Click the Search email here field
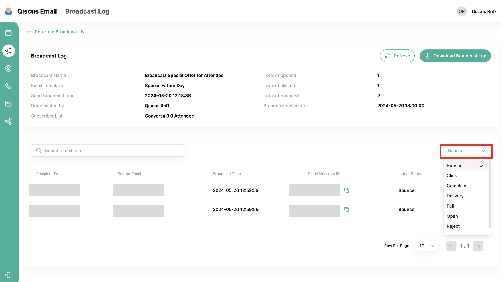Screen dimensions: 504x282 pos(108,151)
